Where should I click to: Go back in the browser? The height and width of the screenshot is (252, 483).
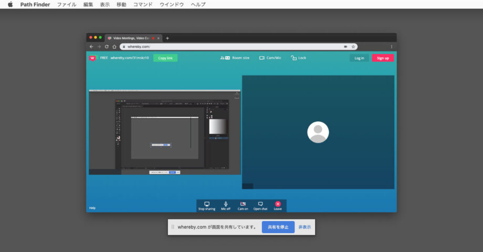point(91,47)
